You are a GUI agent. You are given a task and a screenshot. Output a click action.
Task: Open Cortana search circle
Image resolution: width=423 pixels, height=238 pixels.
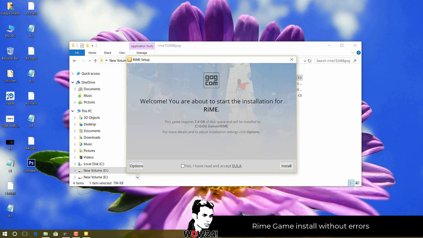(x=15, y=234)
